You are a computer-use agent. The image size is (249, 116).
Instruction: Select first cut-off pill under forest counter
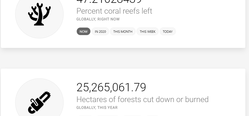85,116
